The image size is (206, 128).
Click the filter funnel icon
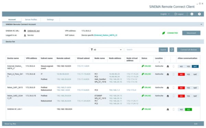point(92,50)
